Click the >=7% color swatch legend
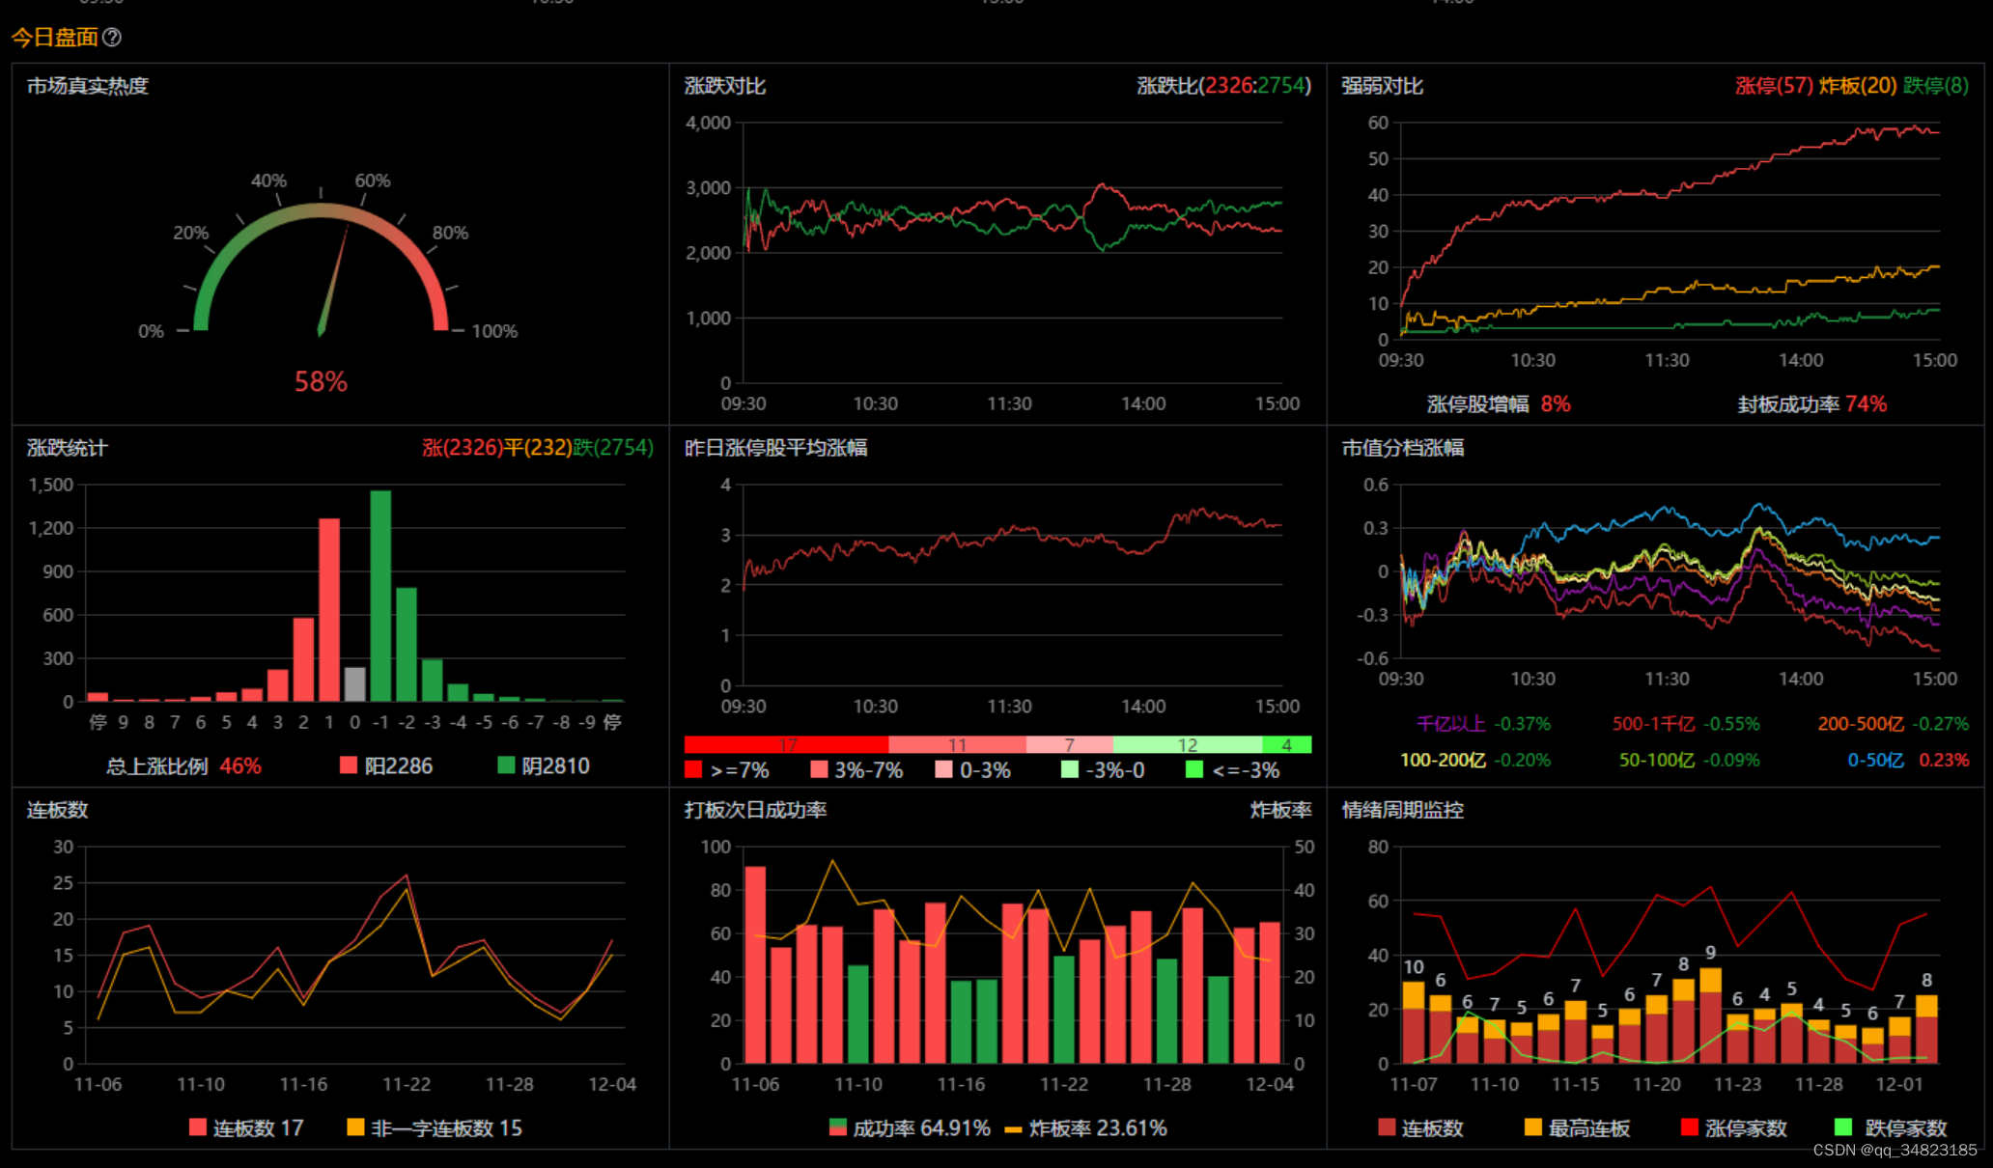This screenshot has height=1168, width=1993. tap(693, 769)
